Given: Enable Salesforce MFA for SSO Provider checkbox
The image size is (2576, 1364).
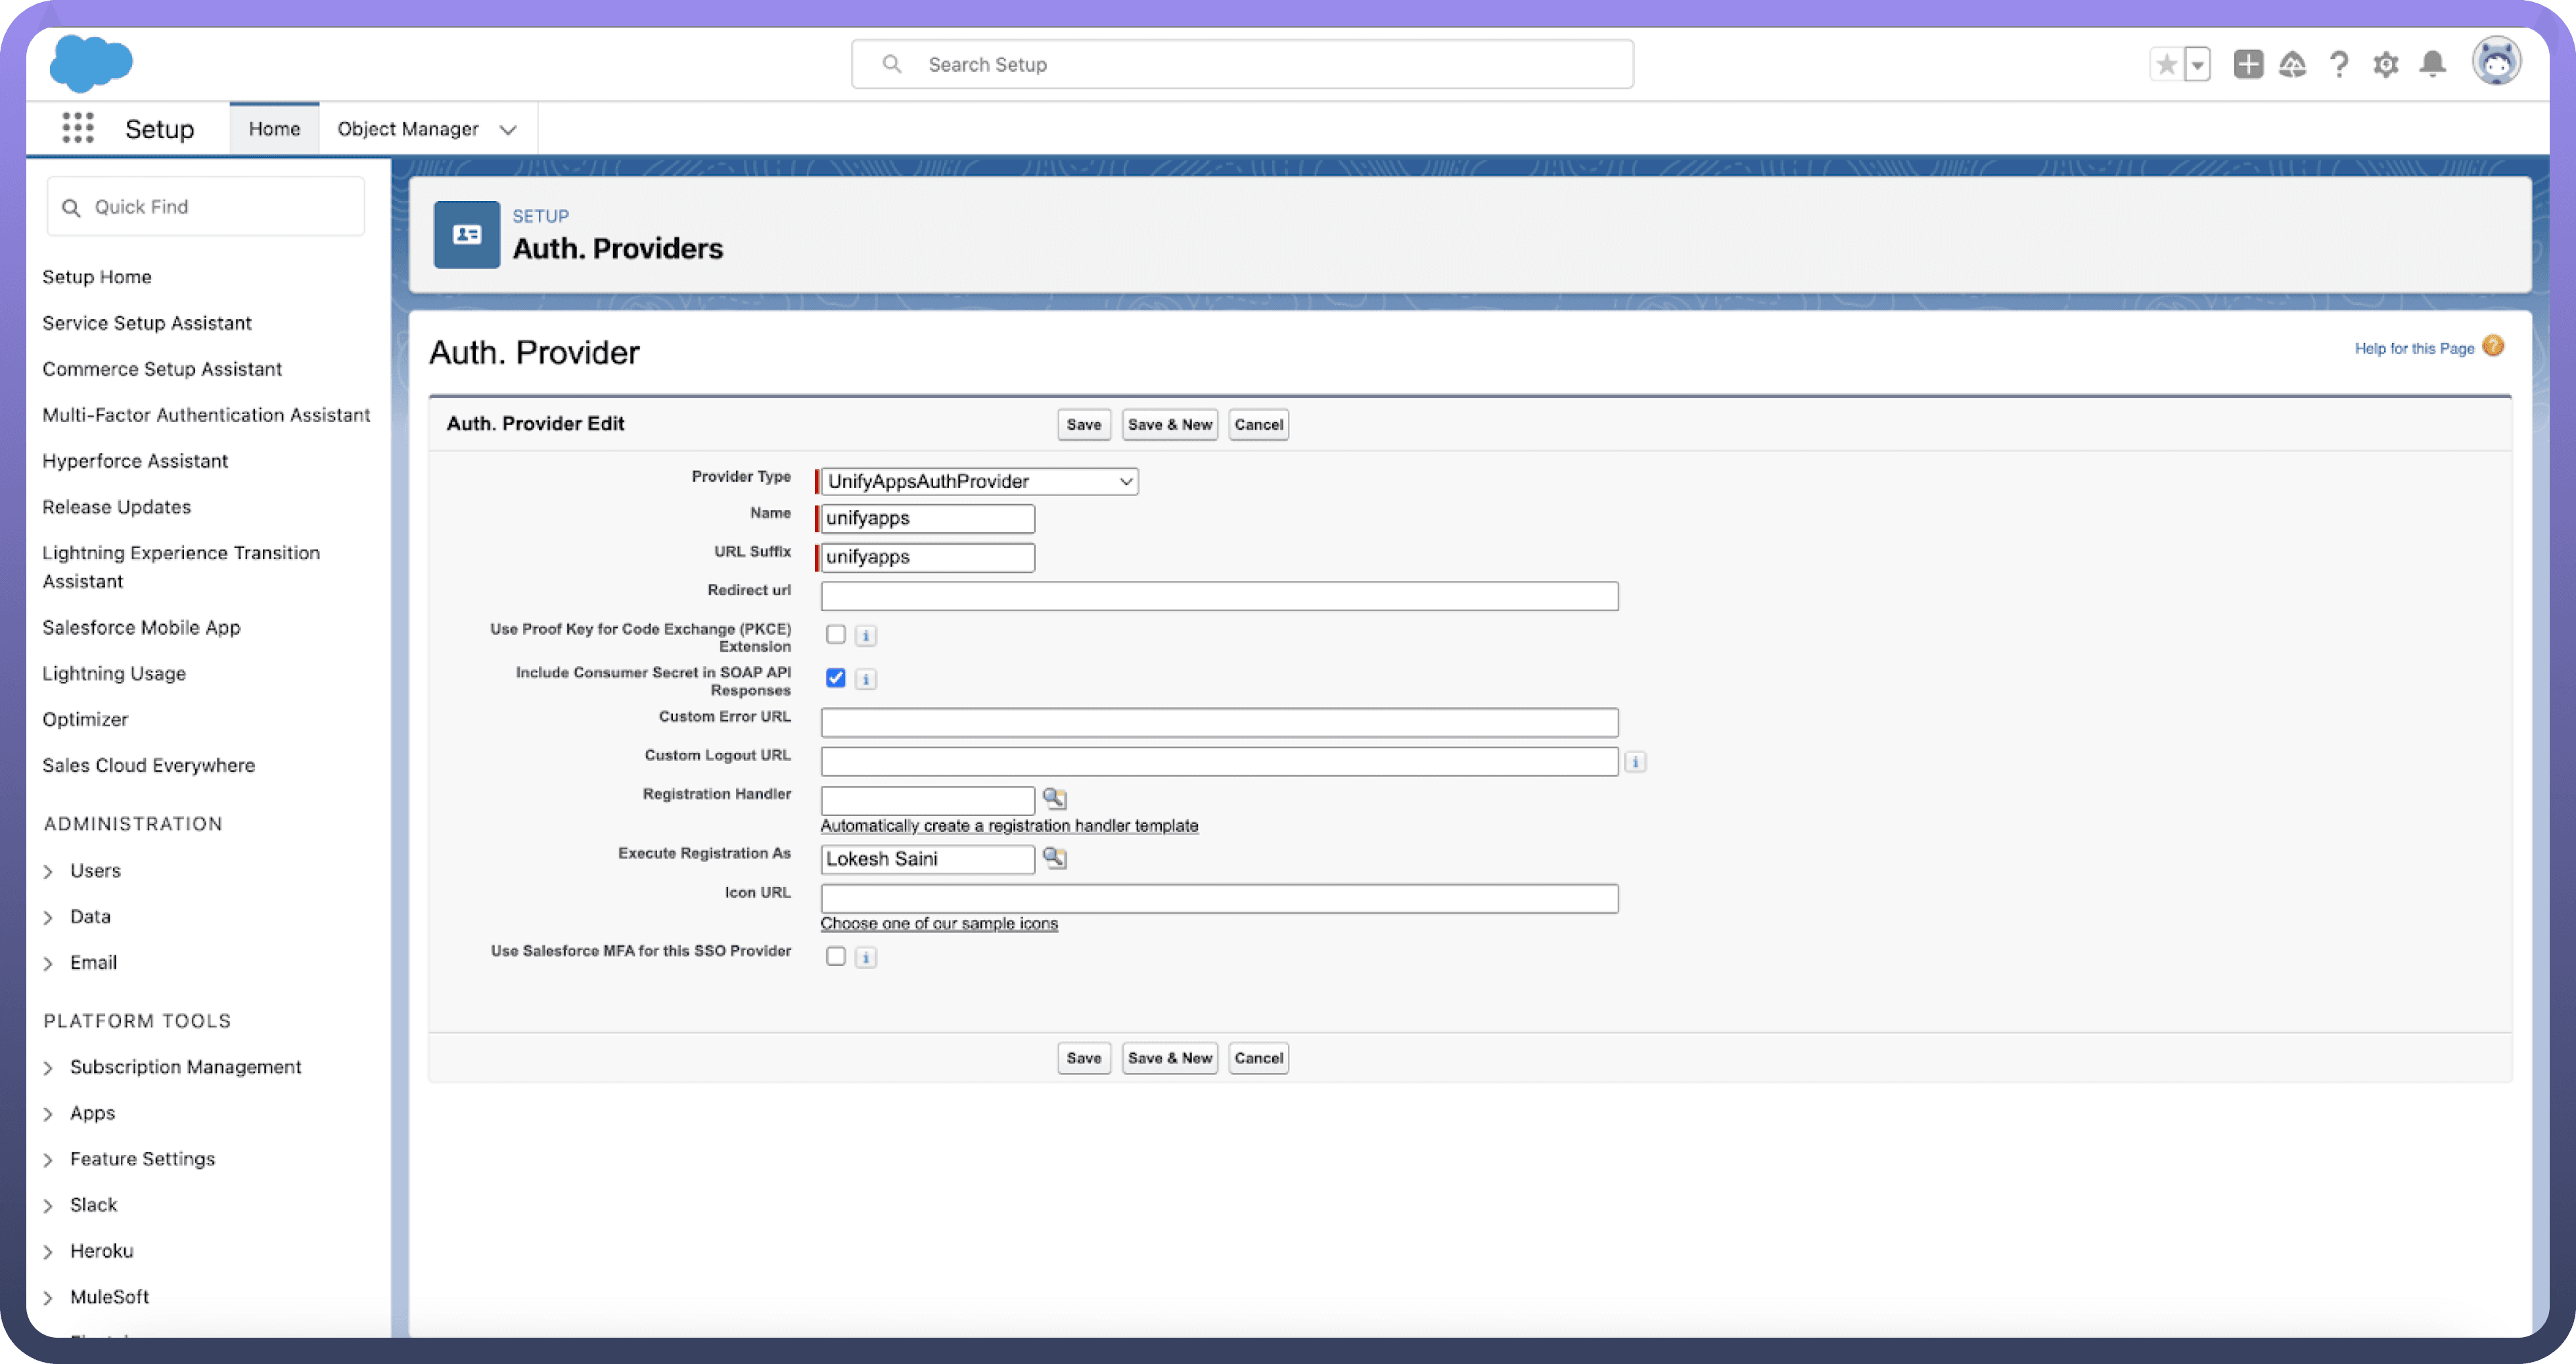Looking at the screenshot, I should pos(836,957).
